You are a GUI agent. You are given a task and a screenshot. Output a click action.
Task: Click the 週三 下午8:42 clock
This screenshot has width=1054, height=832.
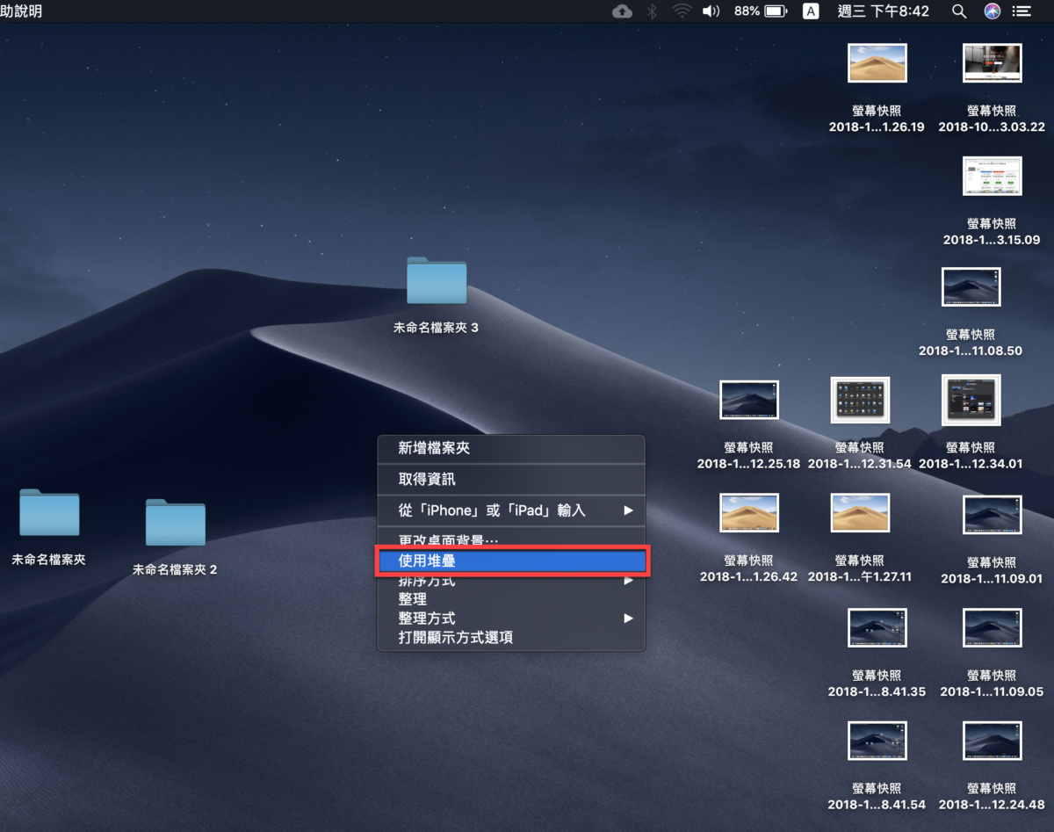point(882,11)
